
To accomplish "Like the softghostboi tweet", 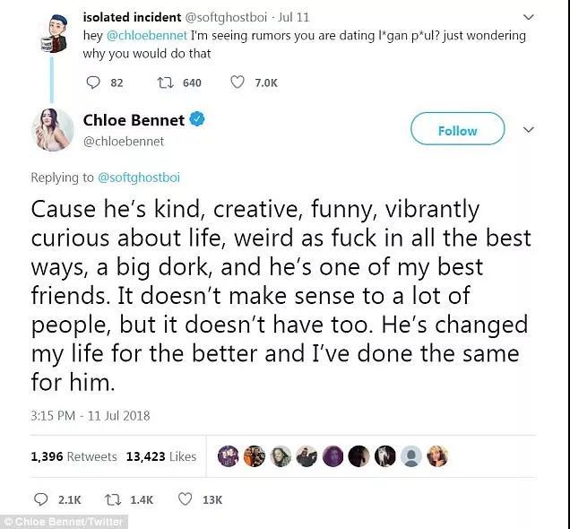I will [237, 82].
